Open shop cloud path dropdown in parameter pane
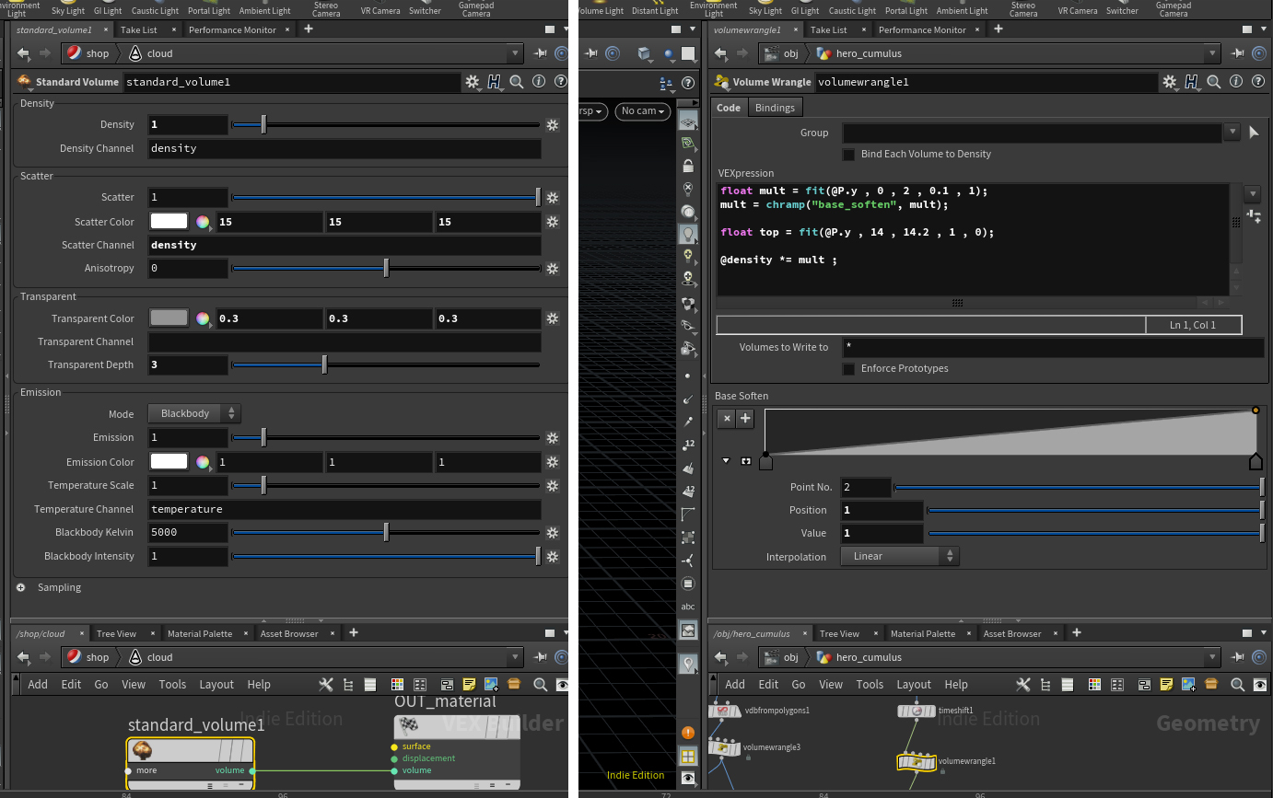Screen dimensions: 1273x798 pos(514,53)
